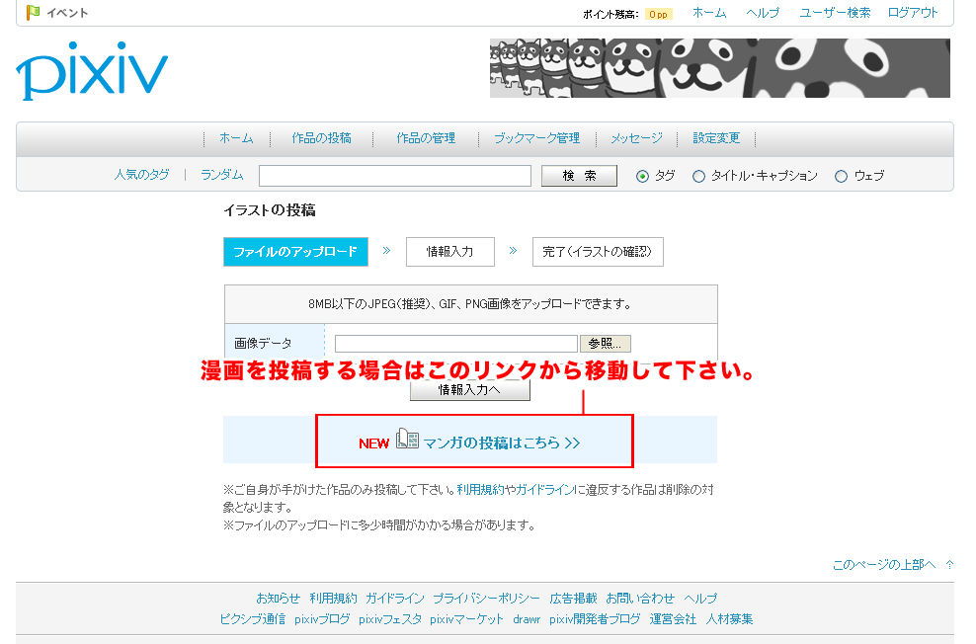This screenshot has height=644, width=976.
Task: Open ピクシブ通信 in the footer
Action: 252,619
